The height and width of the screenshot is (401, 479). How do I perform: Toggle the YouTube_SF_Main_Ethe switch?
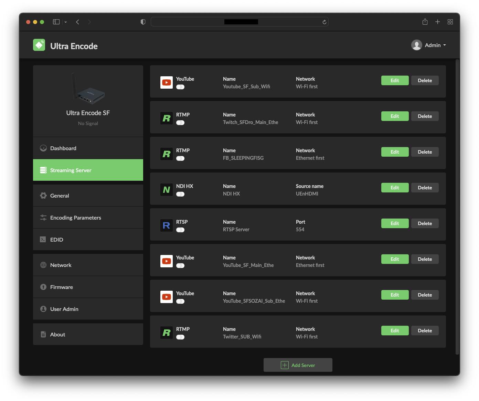click(180, 266)
